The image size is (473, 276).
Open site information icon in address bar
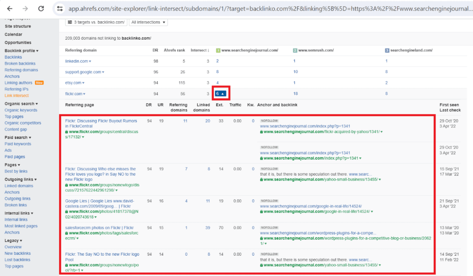(x=60, y=8)
